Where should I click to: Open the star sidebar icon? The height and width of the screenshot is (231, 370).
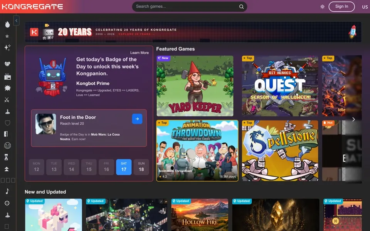tap(7, 36)
